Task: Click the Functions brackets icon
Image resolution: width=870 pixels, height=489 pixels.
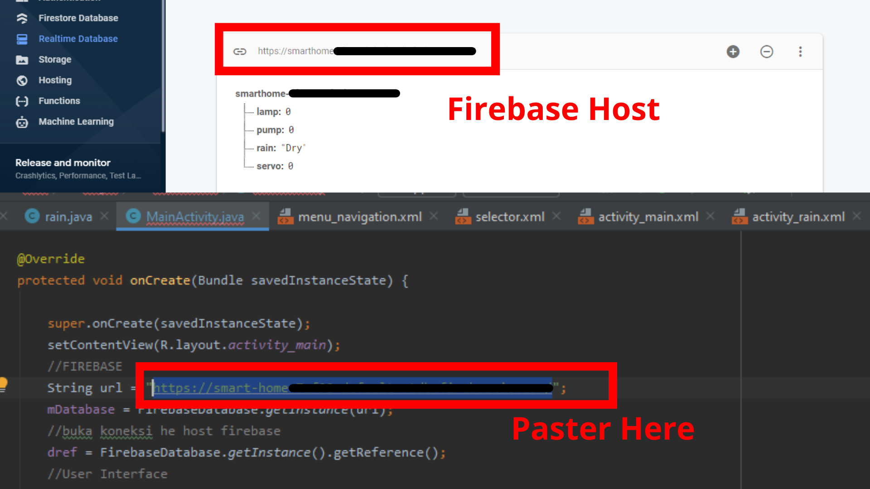Action: tap(22, 101)
